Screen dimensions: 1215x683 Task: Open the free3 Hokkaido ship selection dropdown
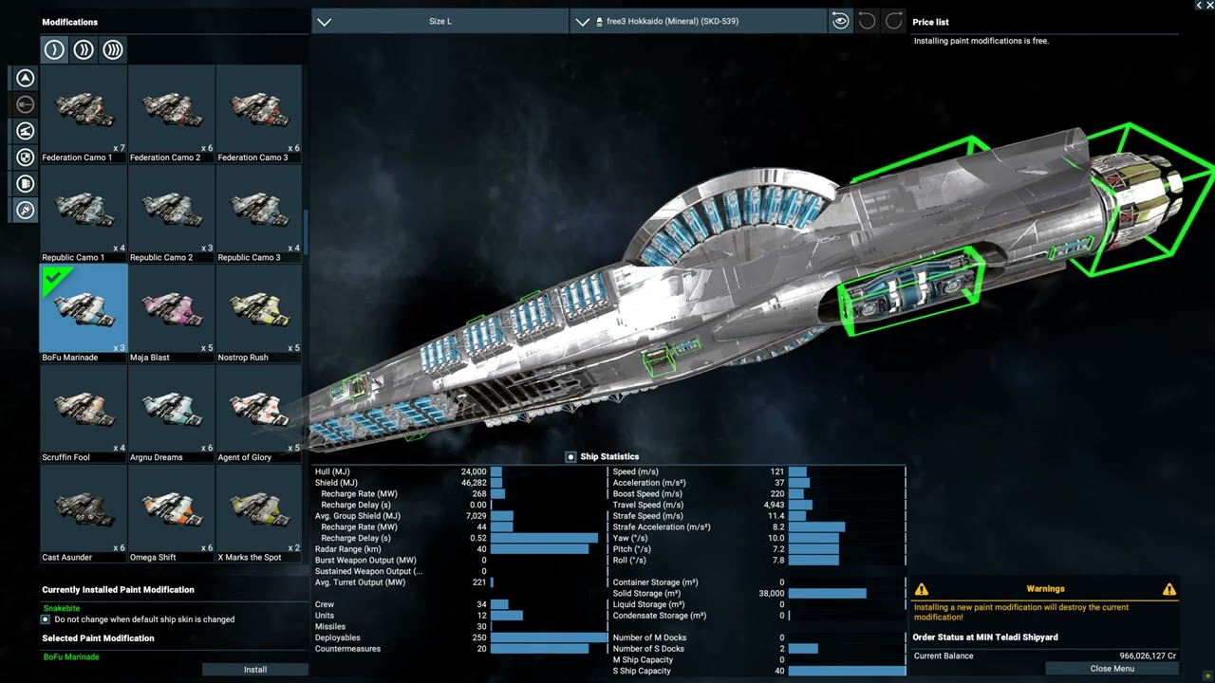(698, 21)
